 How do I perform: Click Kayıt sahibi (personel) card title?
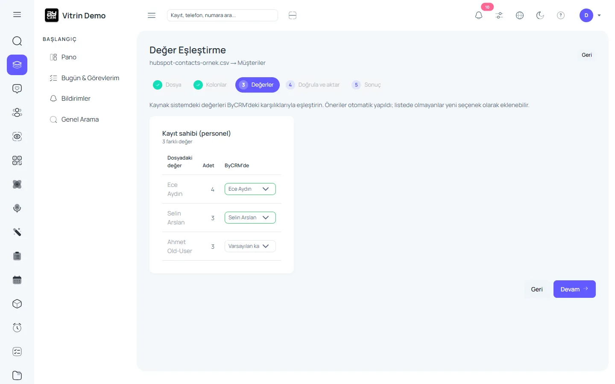pyautogui.click(x=196, y=134)
